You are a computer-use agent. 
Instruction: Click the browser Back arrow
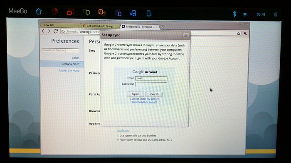point(43,31)
